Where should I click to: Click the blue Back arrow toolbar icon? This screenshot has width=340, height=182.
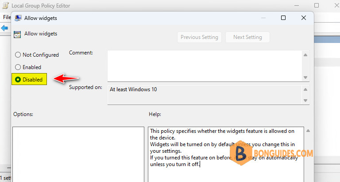4,28
